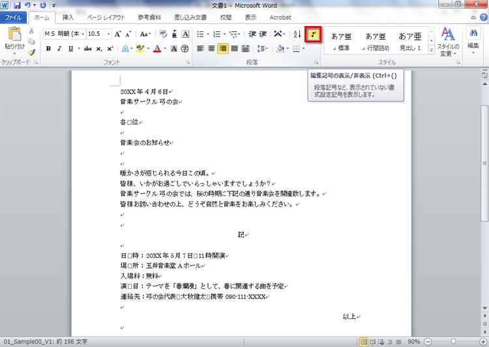Toggle Align Text Right
The width and height of the screenshot is (489, 347).
tap(223, 49)
